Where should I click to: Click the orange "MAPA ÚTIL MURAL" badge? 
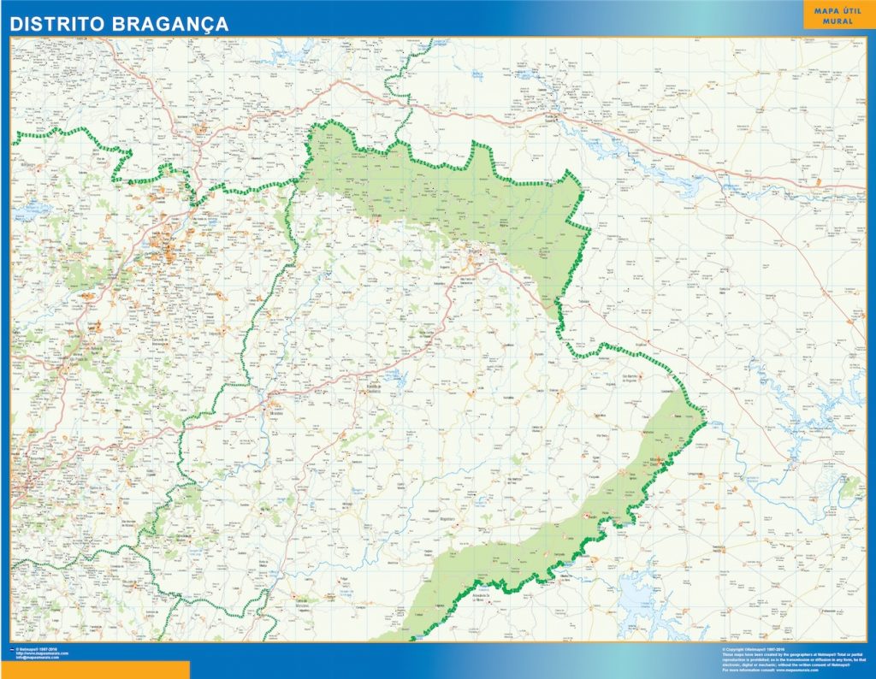(838, 16)
